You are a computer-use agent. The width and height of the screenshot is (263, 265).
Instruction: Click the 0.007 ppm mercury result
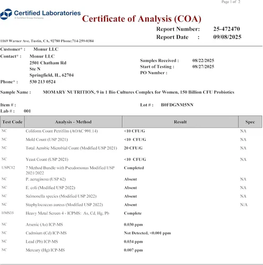pos(133,250)
